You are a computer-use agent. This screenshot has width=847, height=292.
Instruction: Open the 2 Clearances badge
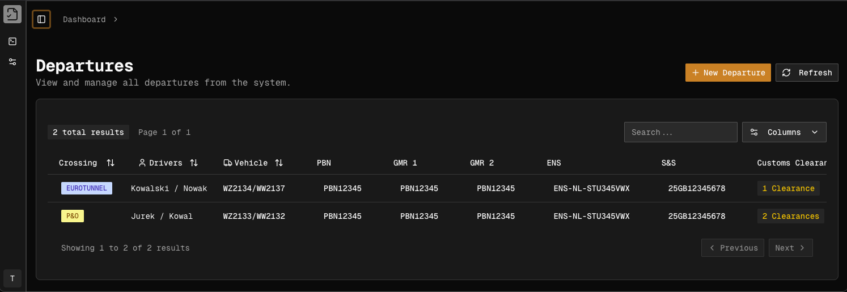[790, 216]
